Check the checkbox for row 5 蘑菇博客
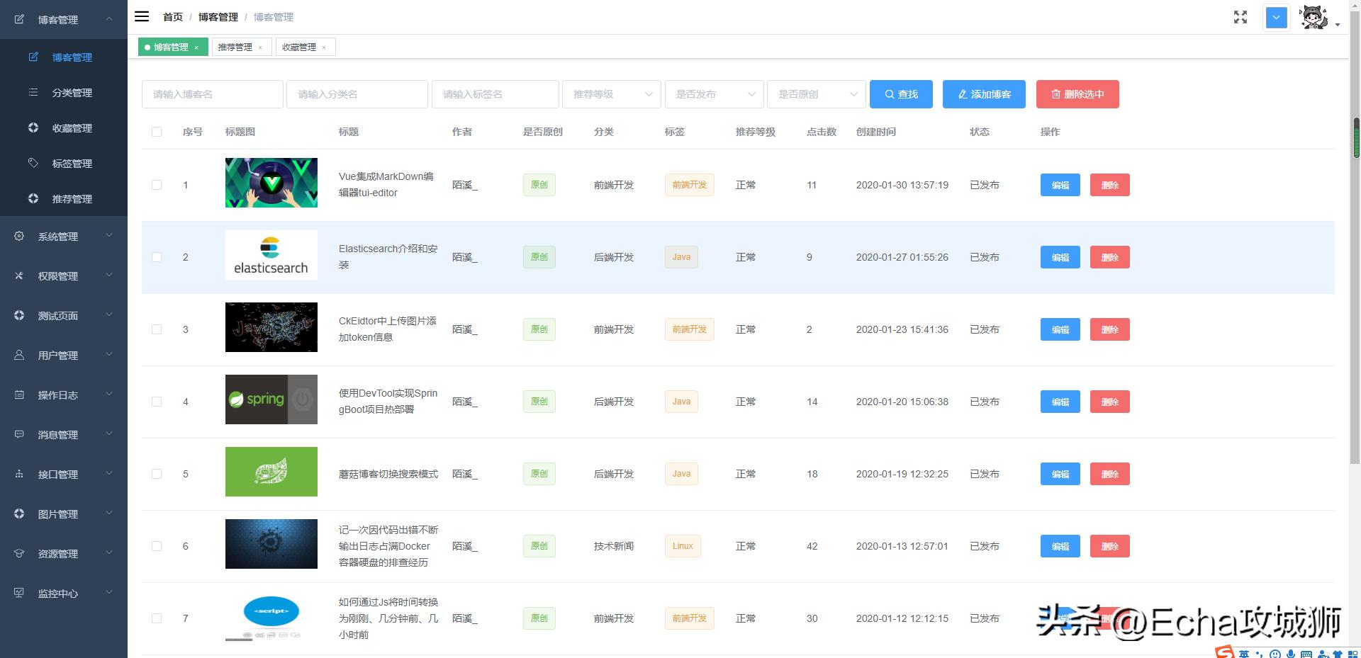 click(157, 474)
